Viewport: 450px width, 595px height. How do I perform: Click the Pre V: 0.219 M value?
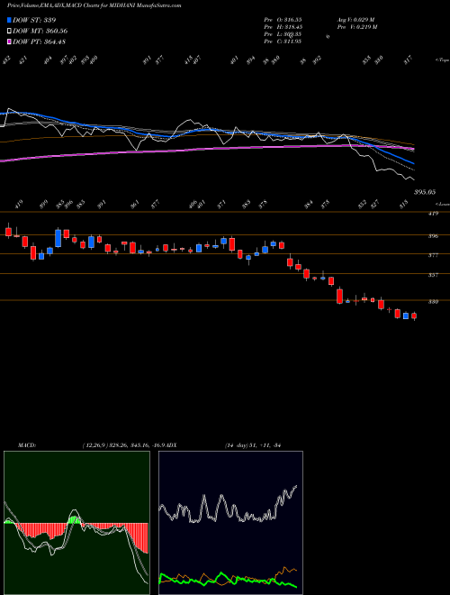[357, 26]
